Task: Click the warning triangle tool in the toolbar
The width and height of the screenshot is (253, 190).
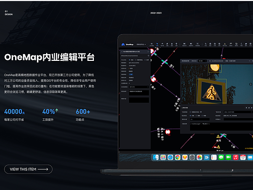Action: (225, 44)
